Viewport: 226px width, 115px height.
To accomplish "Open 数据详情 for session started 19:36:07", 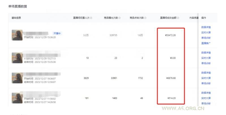I will click(206, 73).
